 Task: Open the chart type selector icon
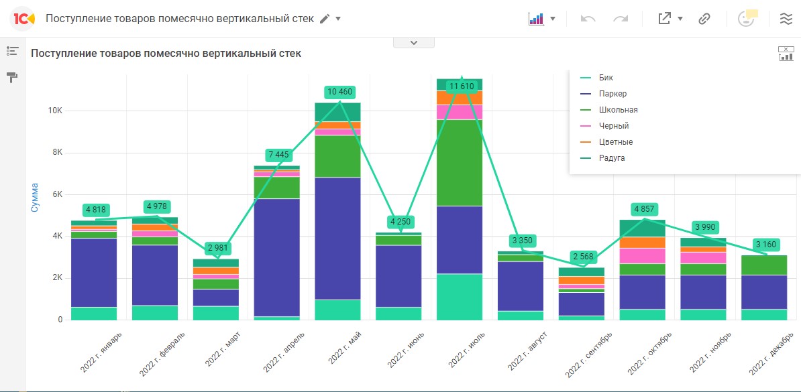click(x=535, y=19)
